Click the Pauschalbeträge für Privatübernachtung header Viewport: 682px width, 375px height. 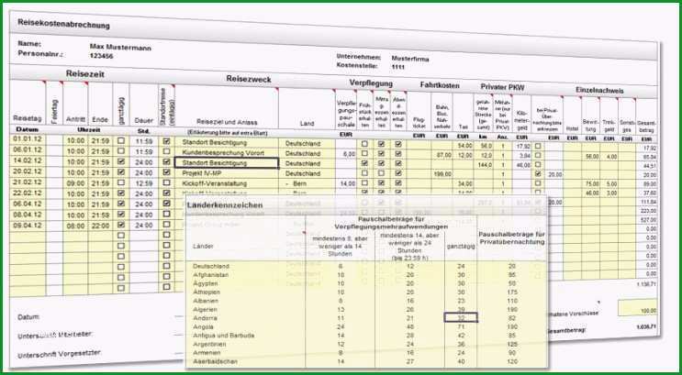511,237
